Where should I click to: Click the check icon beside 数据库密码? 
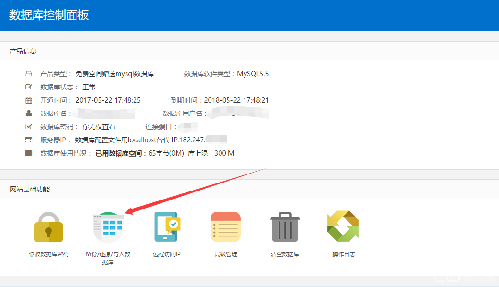click(x=29, y=127)
